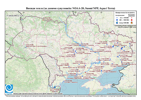The height and width of the screenshot is (100, 141).
Task: Click the small red dot legend entry
Action: 132,18
